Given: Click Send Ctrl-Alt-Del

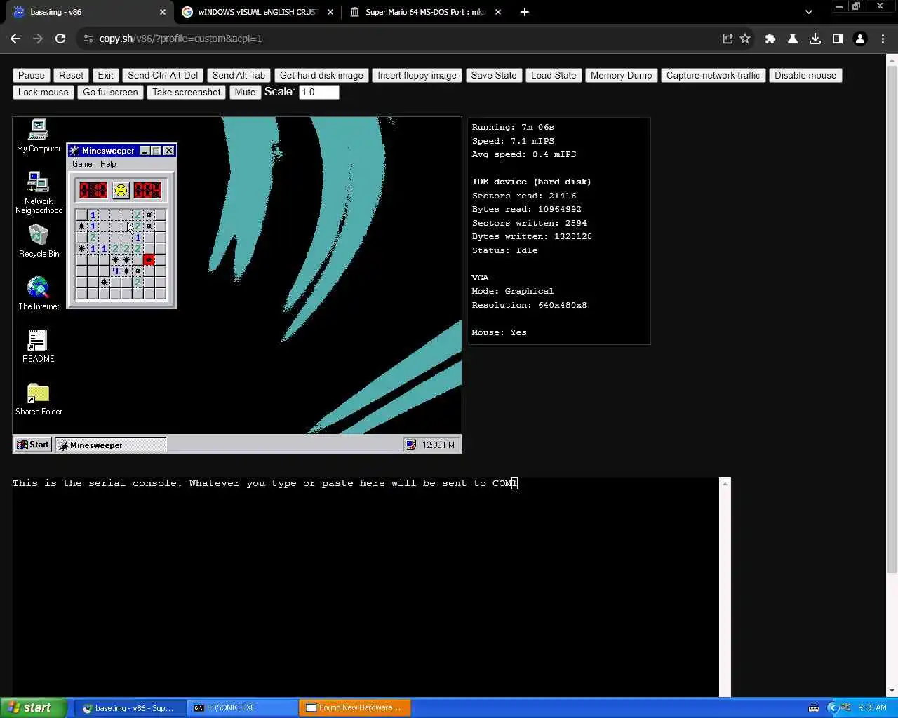Looking at the screenshot, I should coord(163,75).
